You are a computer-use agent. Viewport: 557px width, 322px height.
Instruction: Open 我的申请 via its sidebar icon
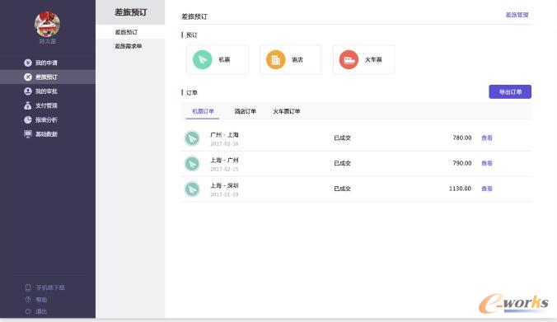tap(28, 63)
